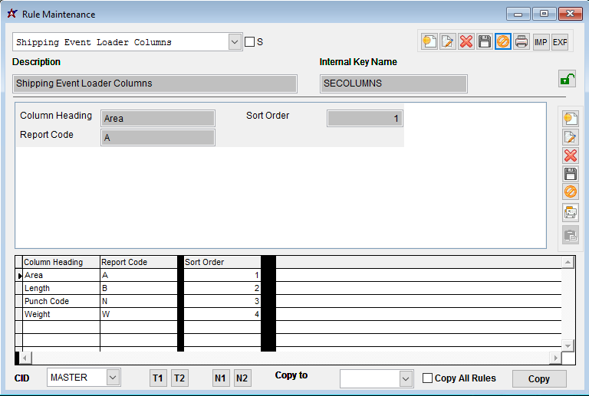Click grid horizontal scroll left arrow
The width and height of the screenshot is (589, 396).
(25, 358)
